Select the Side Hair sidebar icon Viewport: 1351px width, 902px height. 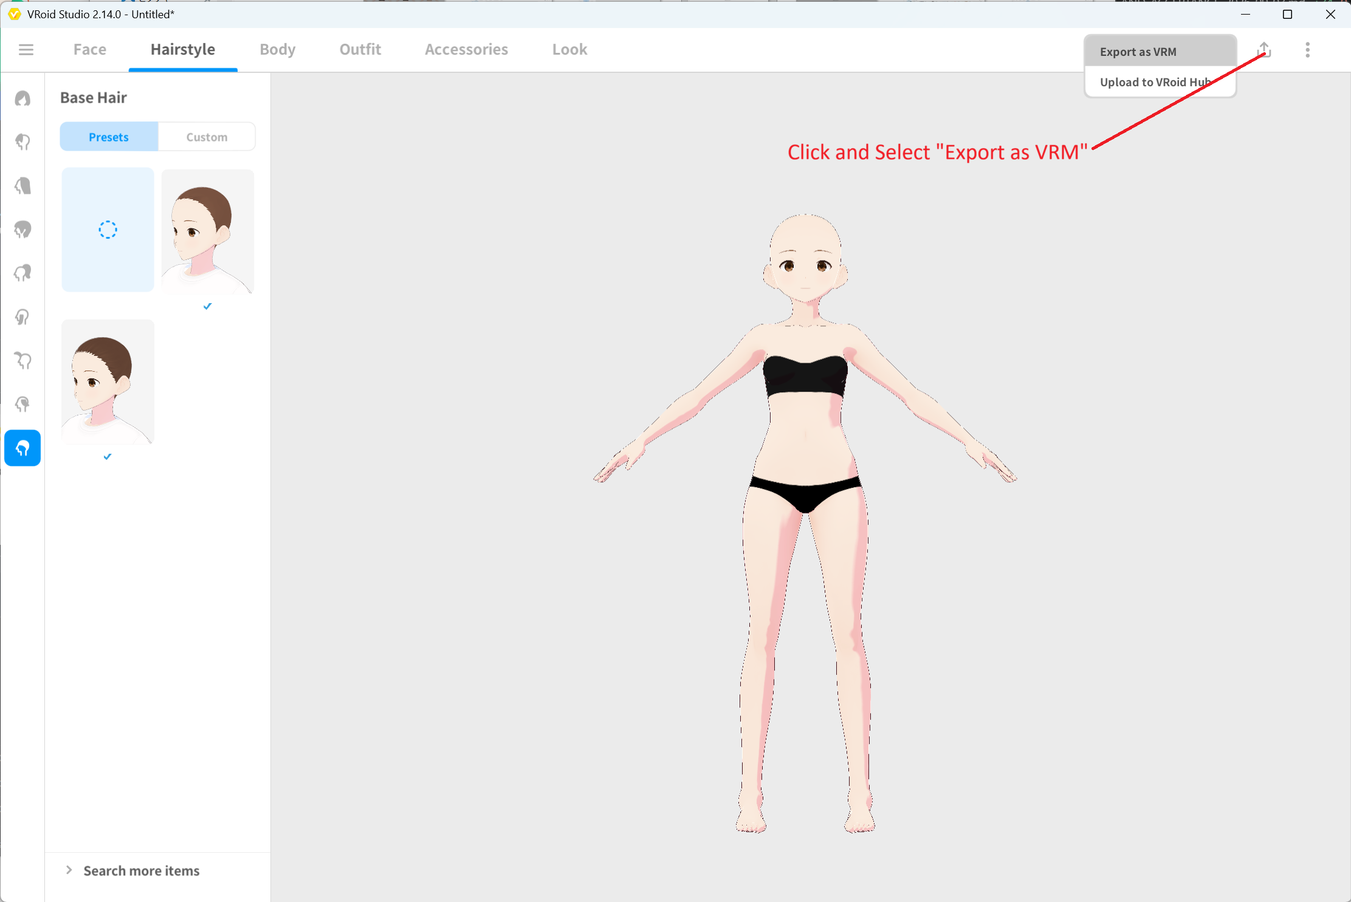(x=22, y=317)
